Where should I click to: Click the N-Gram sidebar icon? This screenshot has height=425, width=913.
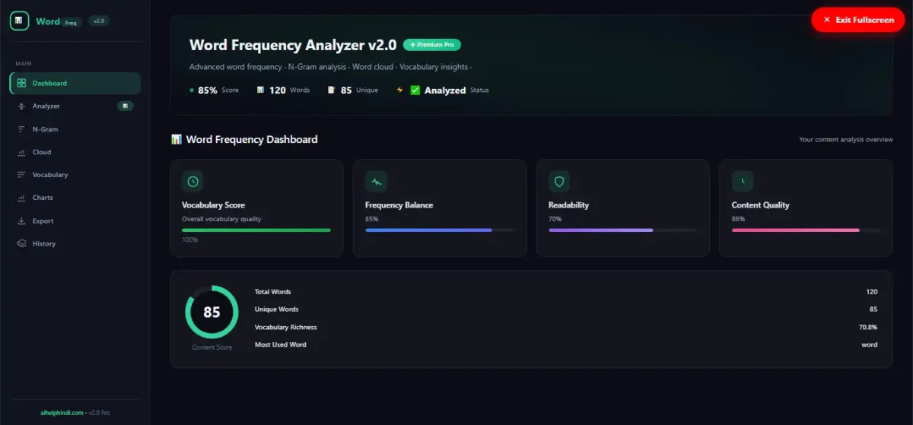(21, 129)
